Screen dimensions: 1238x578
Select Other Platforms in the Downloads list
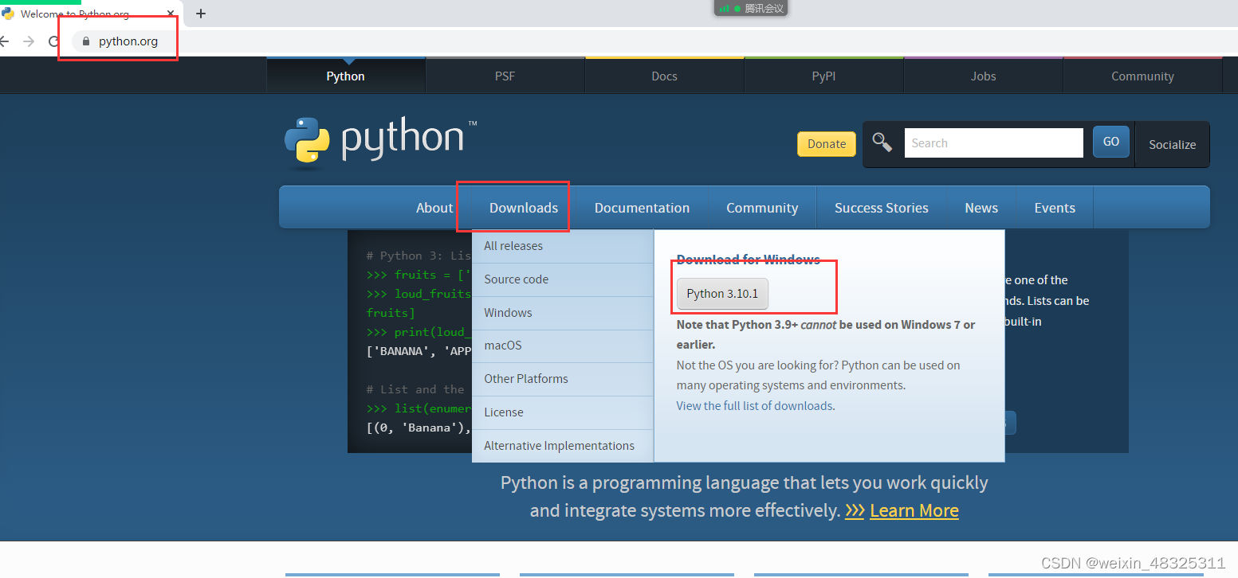(x=526, y=378)
